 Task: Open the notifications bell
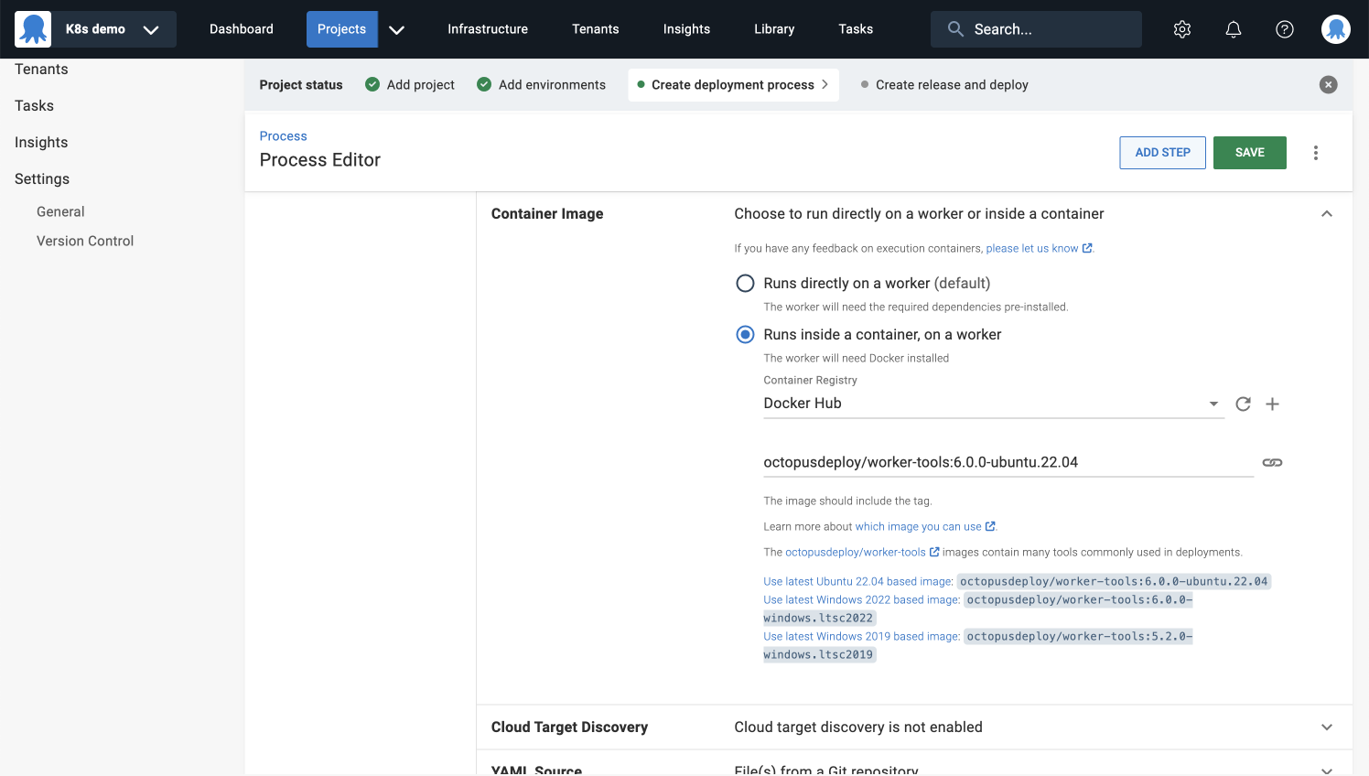tap(1234, 29)
